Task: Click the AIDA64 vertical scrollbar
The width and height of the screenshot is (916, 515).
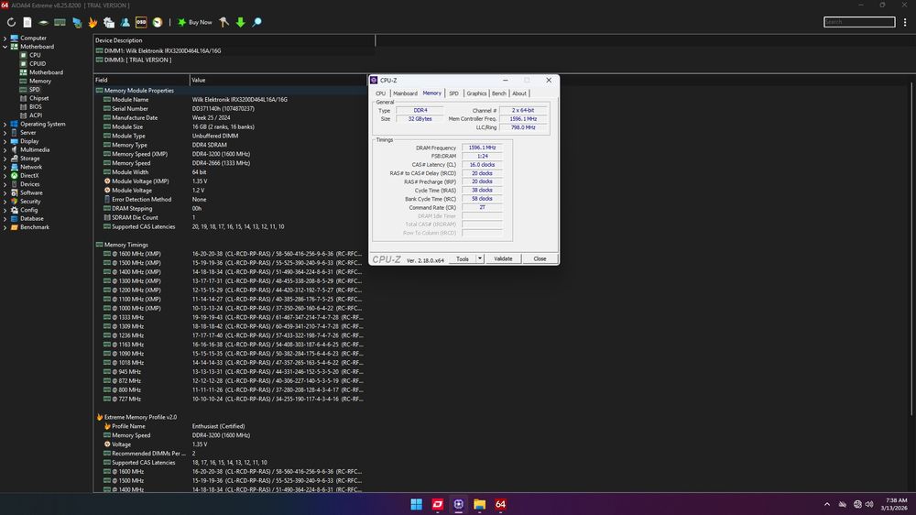Action: [x=912, y=248]
